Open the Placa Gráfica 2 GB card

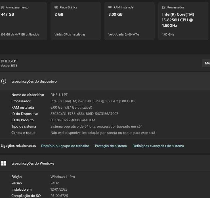76,21
